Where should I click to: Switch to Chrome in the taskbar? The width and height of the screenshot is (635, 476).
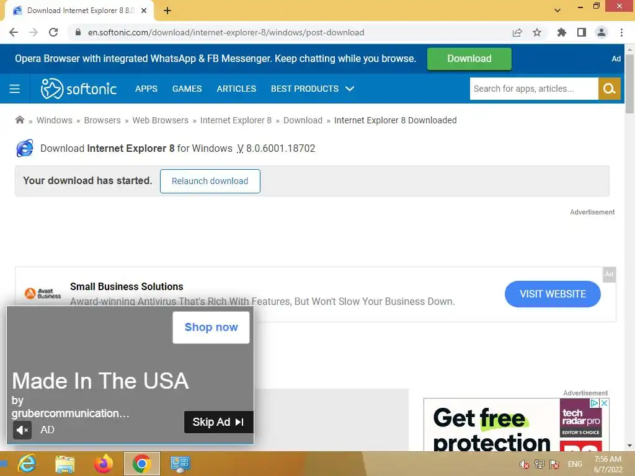pyautogui.click(x=142, y=464)
